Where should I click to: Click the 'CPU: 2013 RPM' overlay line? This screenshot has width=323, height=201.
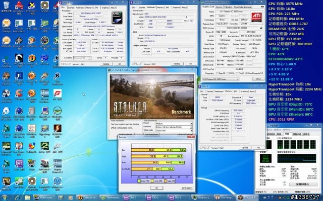281,120
